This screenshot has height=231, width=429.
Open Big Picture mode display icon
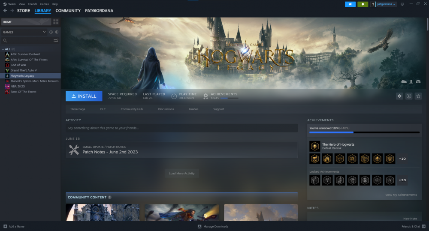(402, 4)
